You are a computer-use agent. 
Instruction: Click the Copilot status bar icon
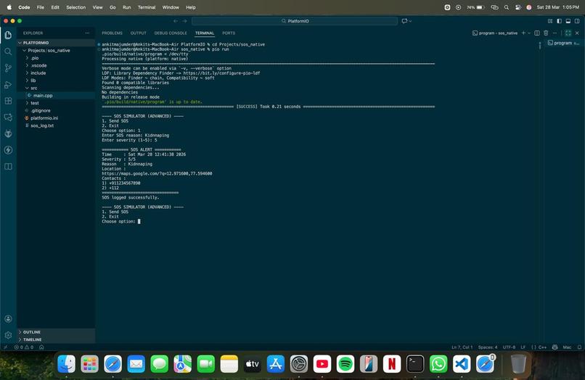pos(555,347)
